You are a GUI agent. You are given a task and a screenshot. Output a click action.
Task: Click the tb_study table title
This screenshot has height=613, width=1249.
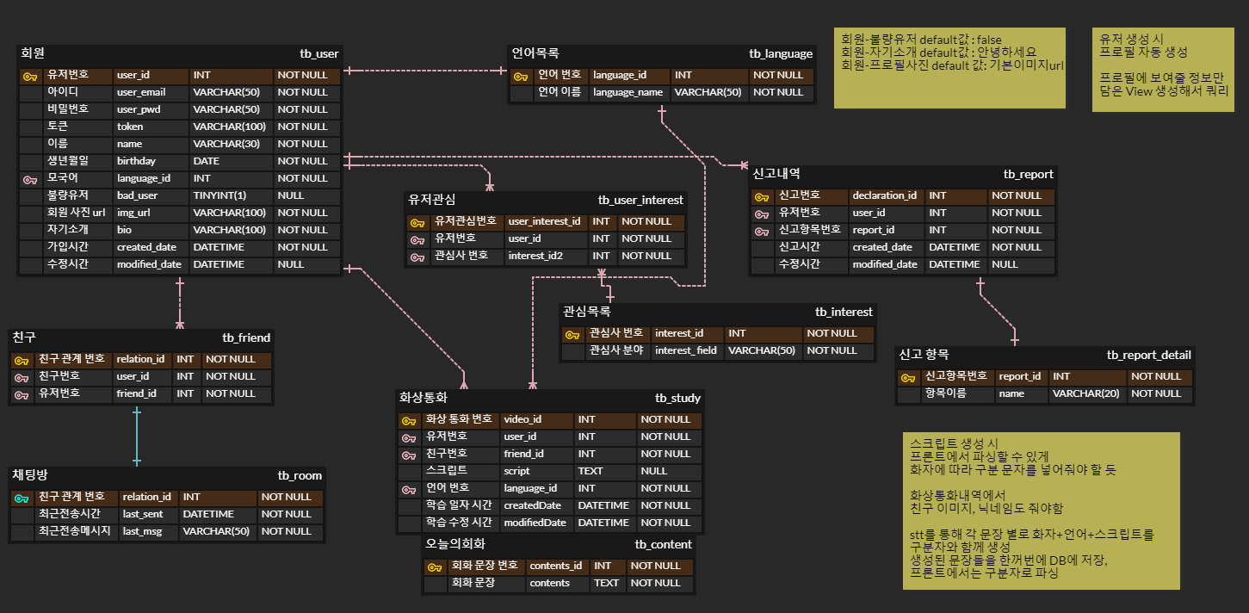[678, 398]
